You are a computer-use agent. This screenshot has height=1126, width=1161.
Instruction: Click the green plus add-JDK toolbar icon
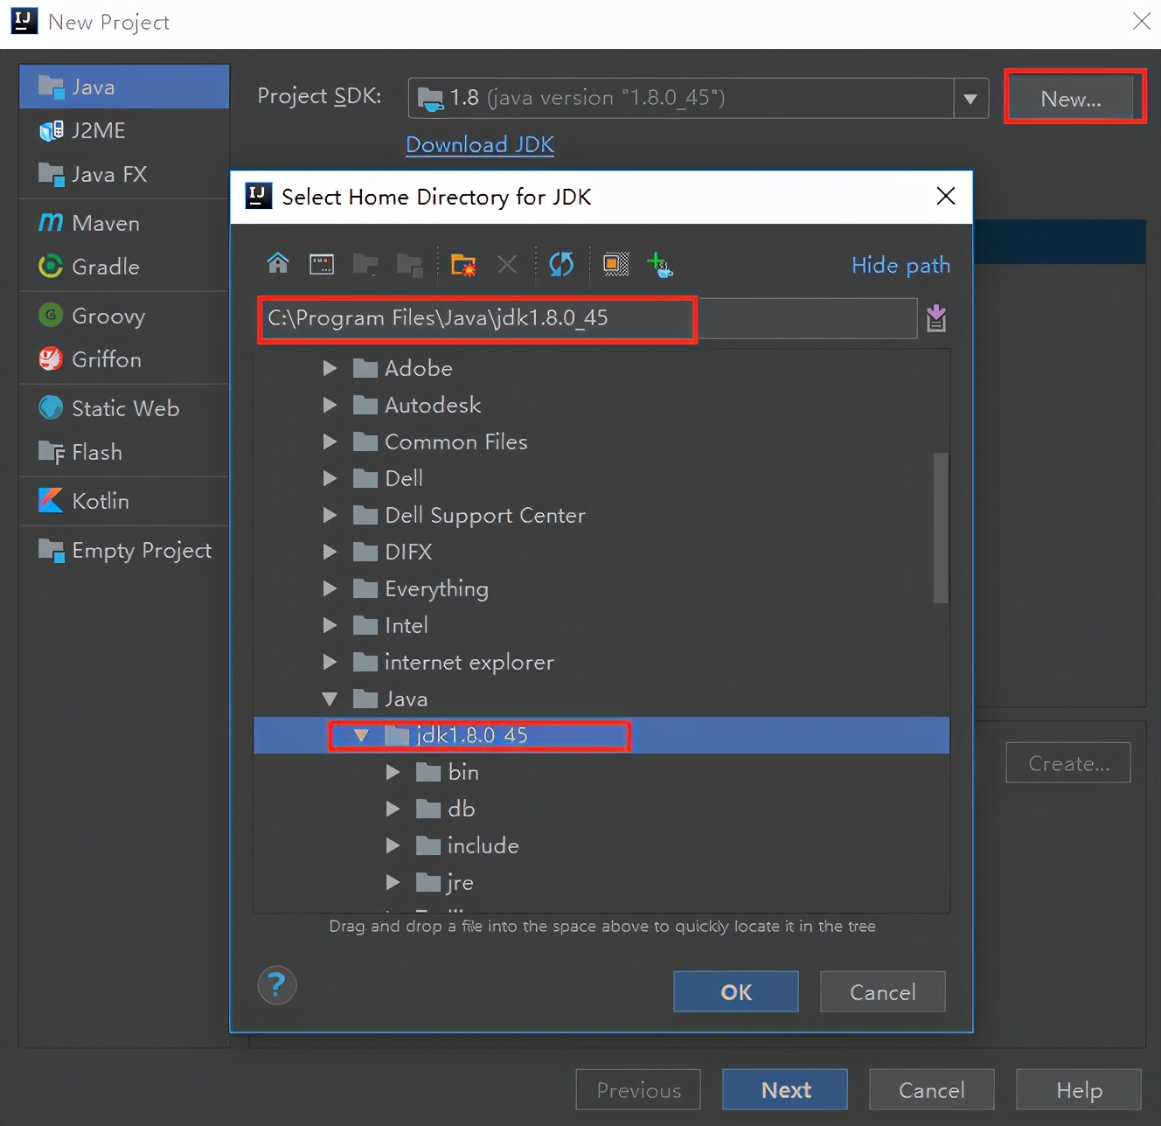pyautogui.click(x=659, y=264)
